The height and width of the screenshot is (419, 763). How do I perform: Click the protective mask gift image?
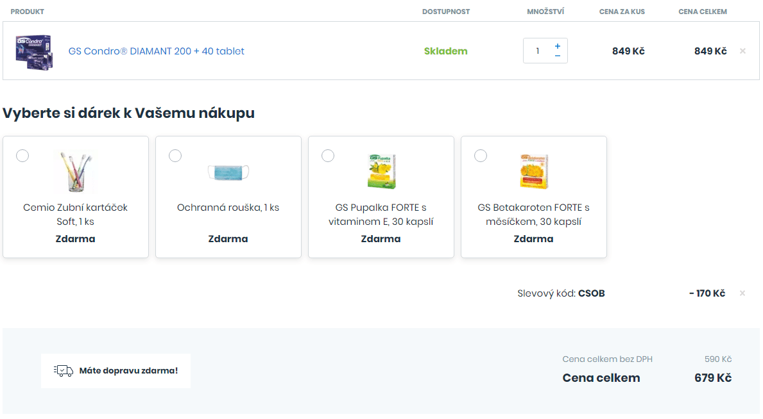click(x=228, y=172)
